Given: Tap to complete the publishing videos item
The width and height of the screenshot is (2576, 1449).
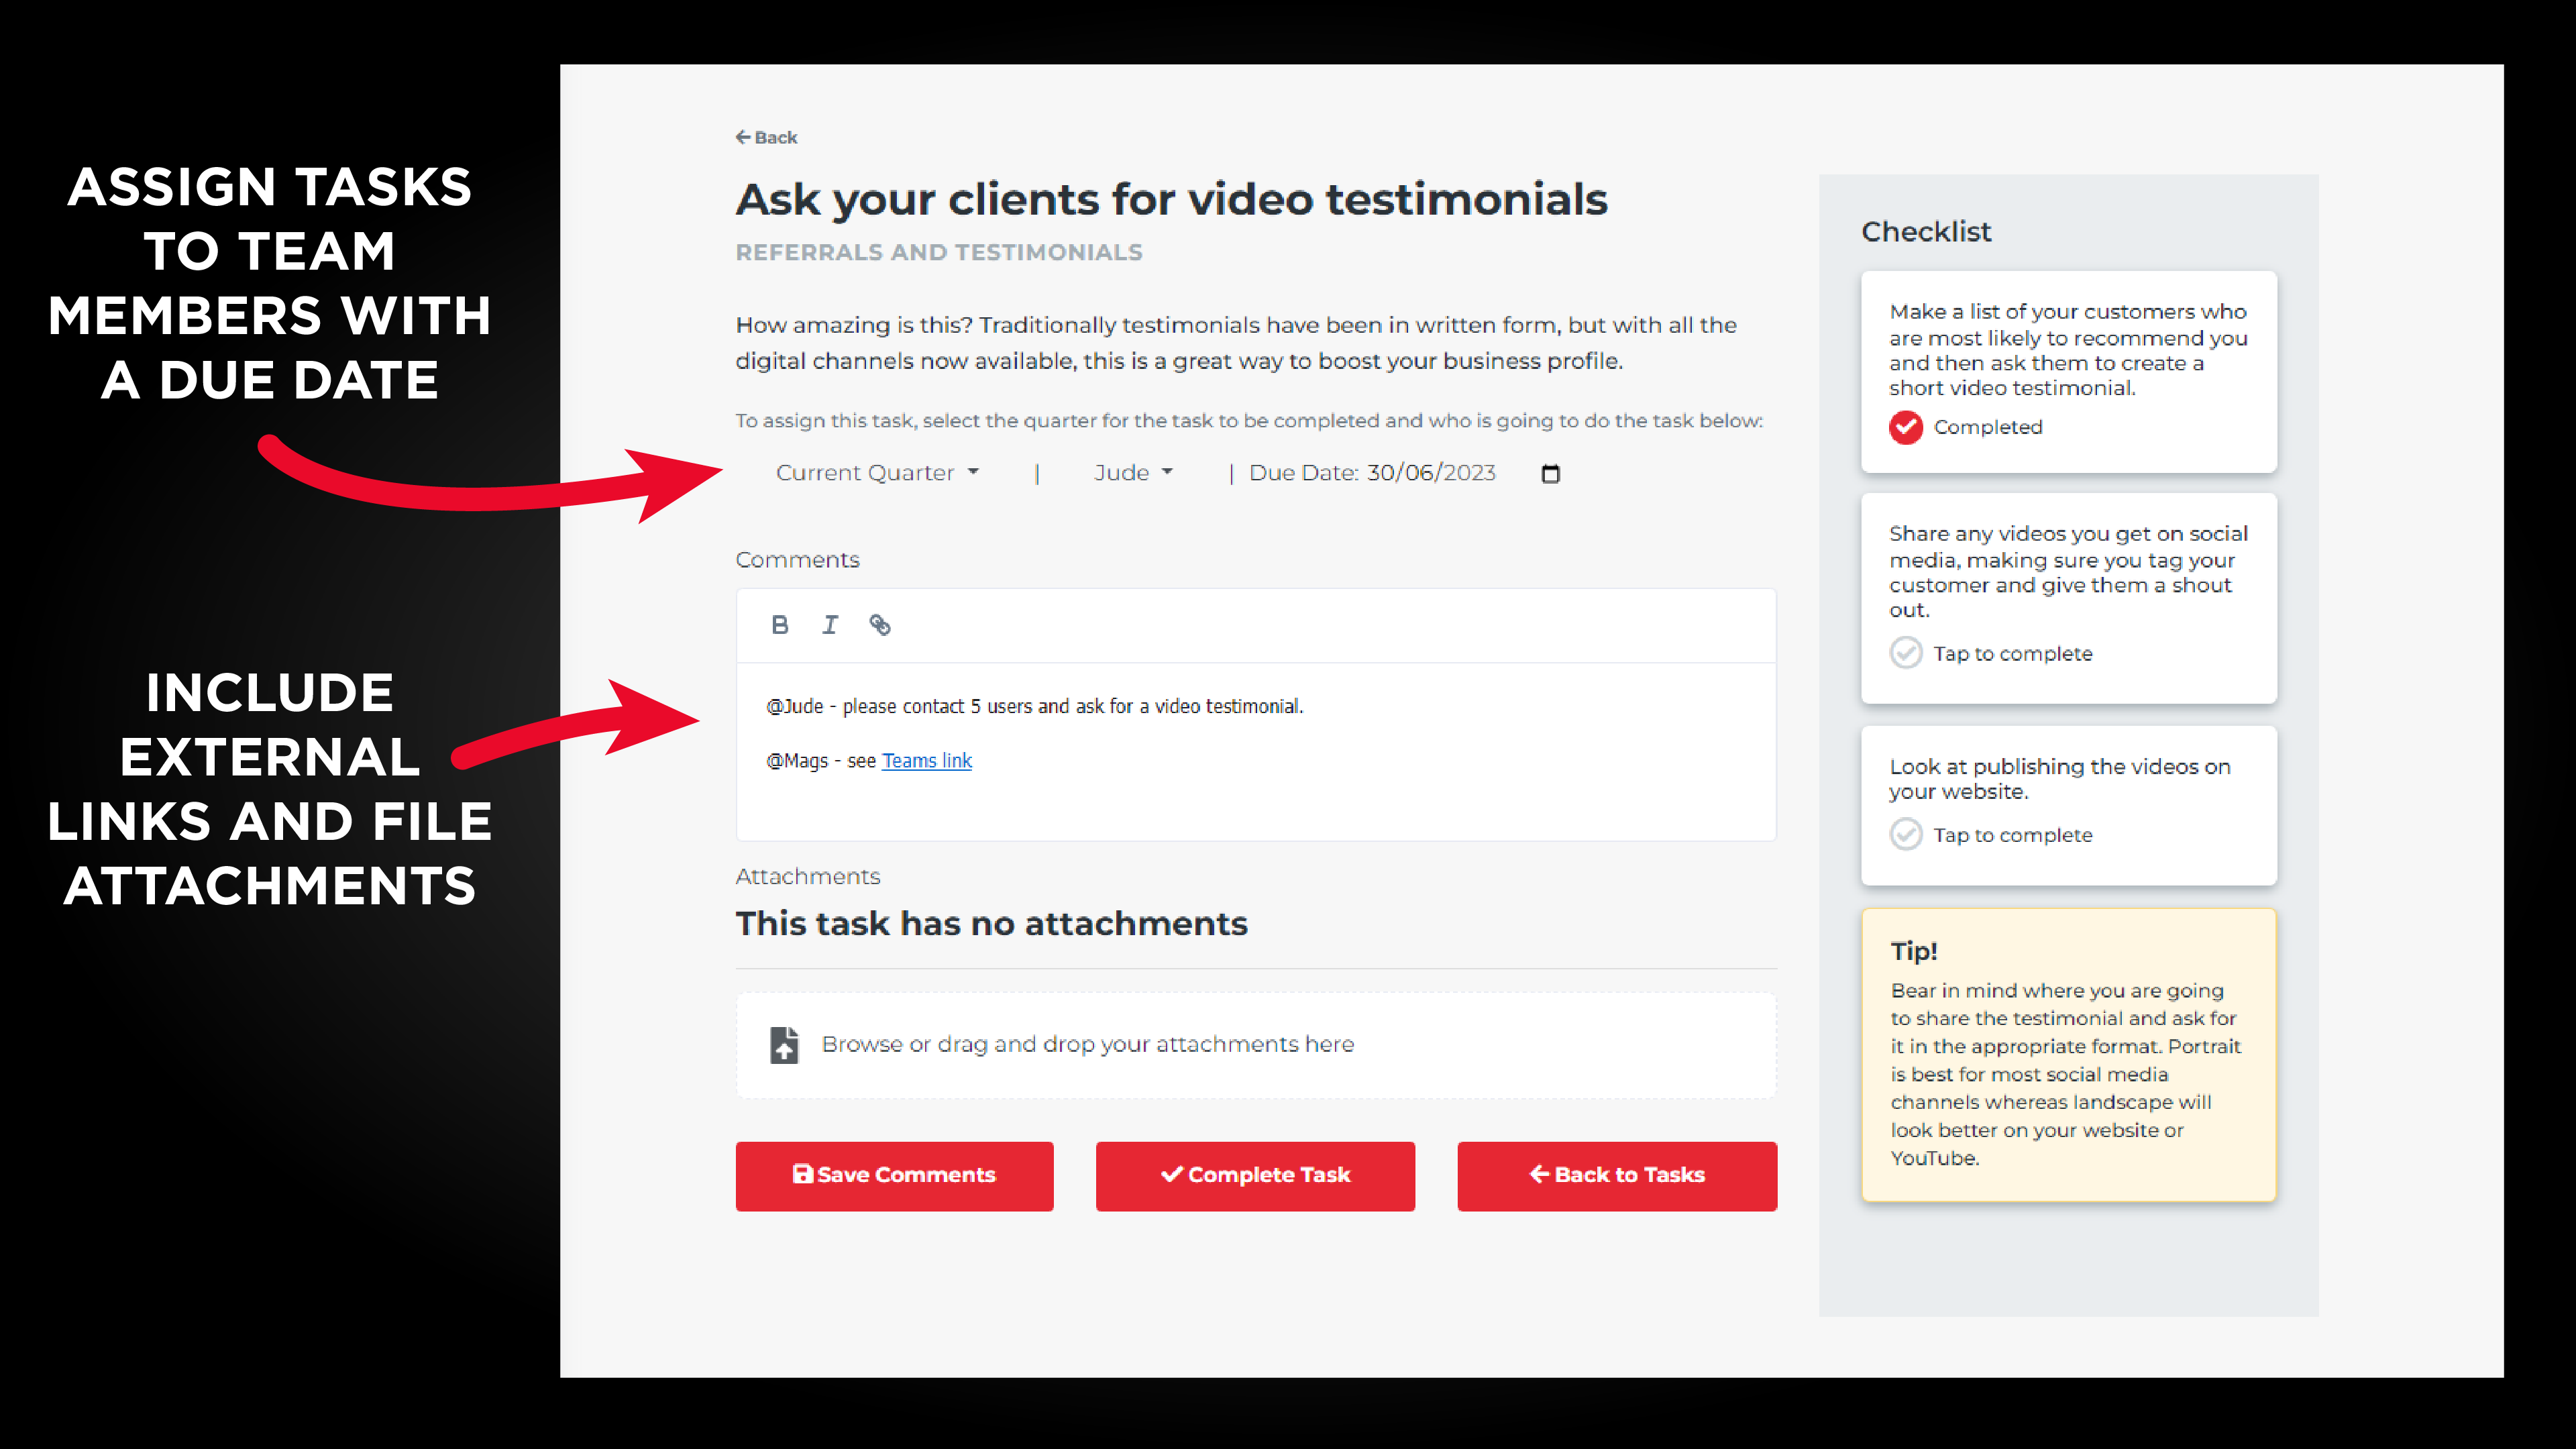Looking at the screenshot, I should (1906, 834).
